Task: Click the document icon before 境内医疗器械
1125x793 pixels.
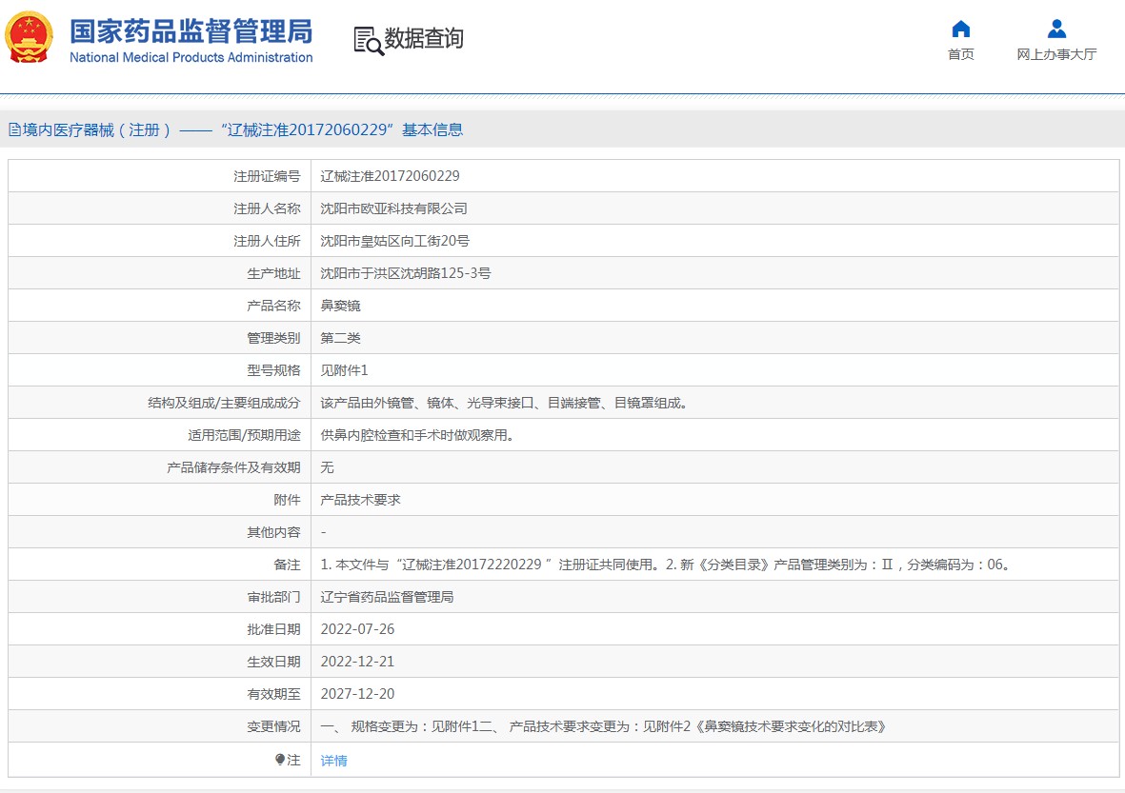Action: [14, 130]
